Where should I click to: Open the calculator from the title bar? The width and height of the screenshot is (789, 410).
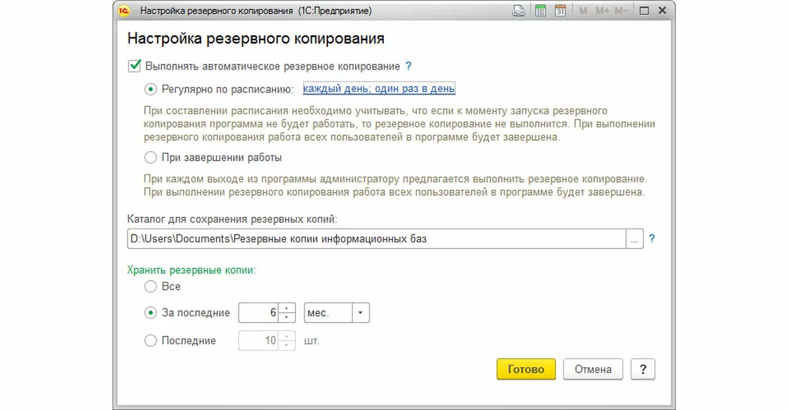coord(540,11)
